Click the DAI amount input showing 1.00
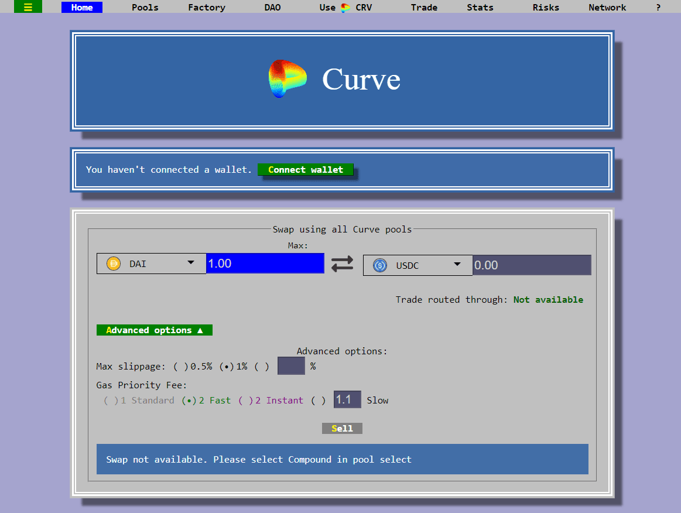 (265, 263)
